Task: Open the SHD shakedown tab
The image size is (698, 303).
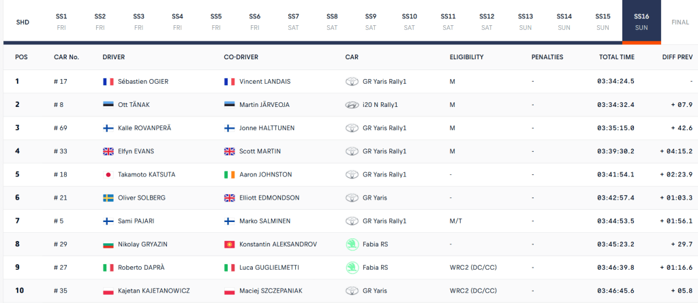Action: point(22,22)
